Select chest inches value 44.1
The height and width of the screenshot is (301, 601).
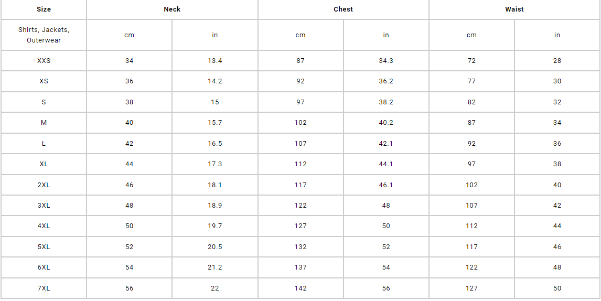pos(386,164)
